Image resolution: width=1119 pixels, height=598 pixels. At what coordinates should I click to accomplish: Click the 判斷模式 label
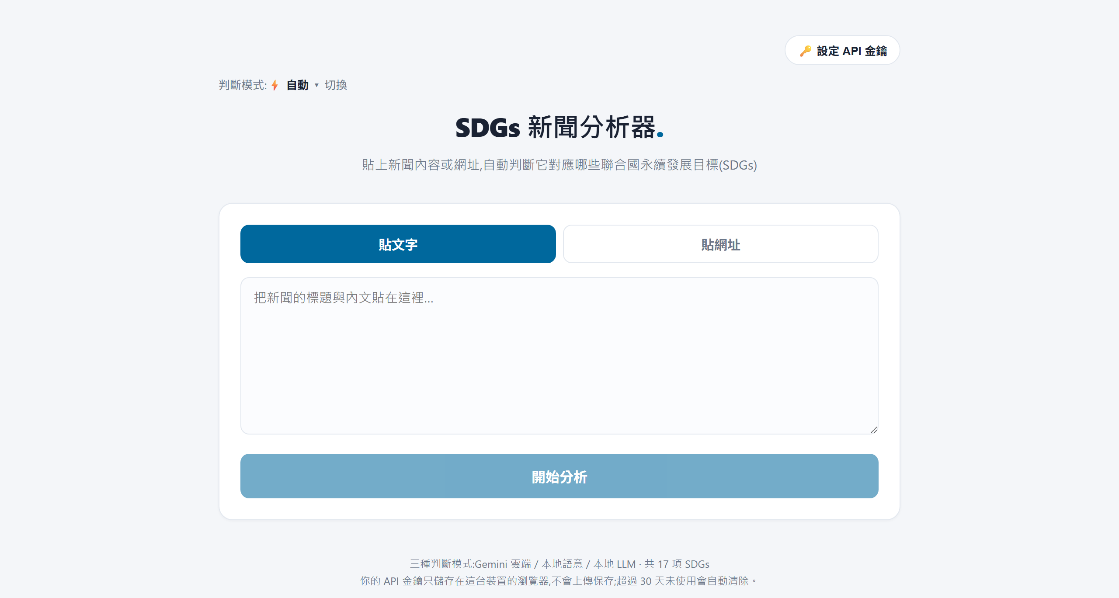click(243, 85)
